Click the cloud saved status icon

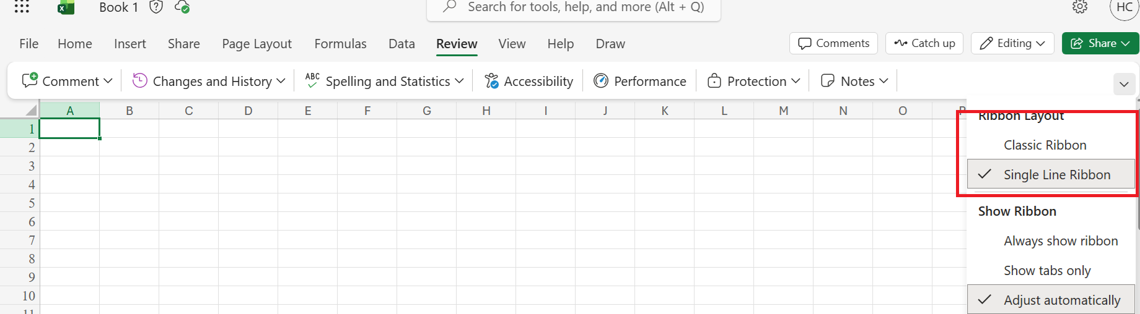pyautogui.click(x=182, y=7)
